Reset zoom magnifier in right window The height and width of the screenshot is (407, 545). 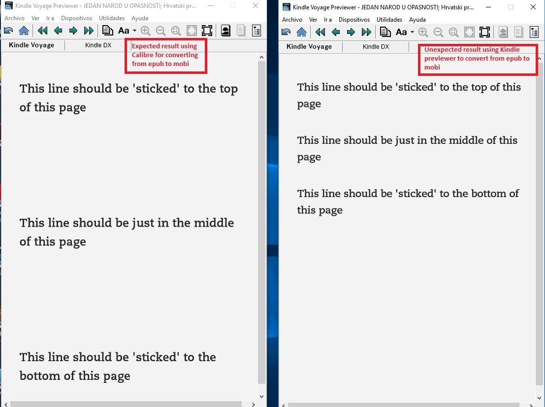click(x=453, y=33)
